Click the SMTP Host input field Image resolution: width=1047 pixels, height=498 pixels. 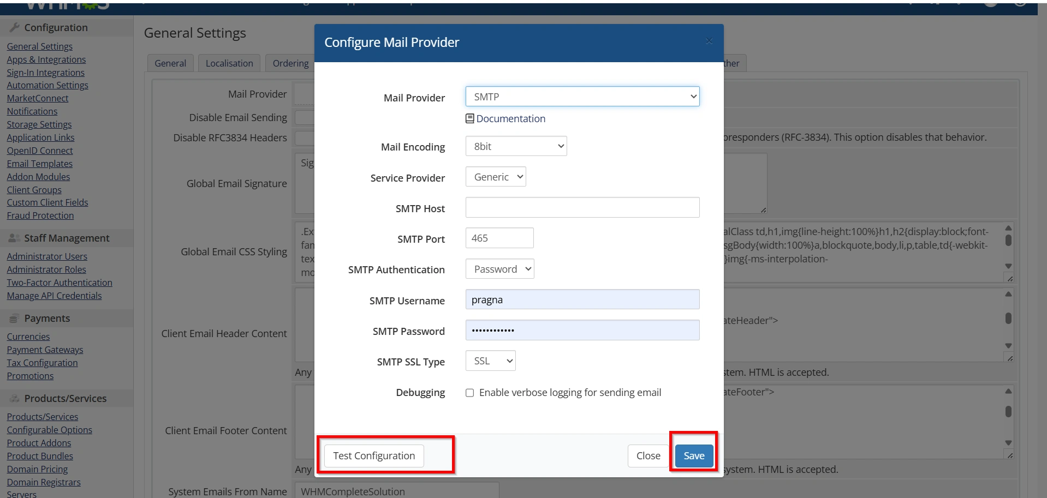pos(582,207)
